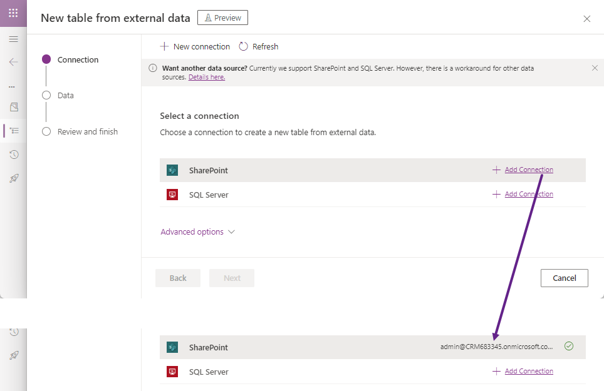Click the rocket icon beside the connected SharePoint row
The image size is (604, 391).
click(x=14, y=355)
